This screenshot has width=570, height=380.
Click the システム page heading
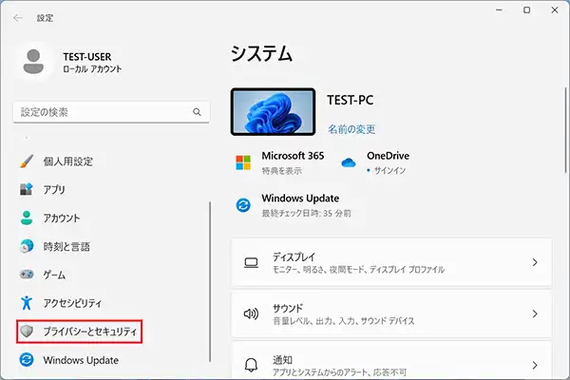tap(261, 54)
